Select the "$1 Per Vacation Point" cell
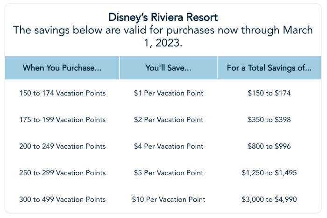Screen dimensions: 327x218 168,93
